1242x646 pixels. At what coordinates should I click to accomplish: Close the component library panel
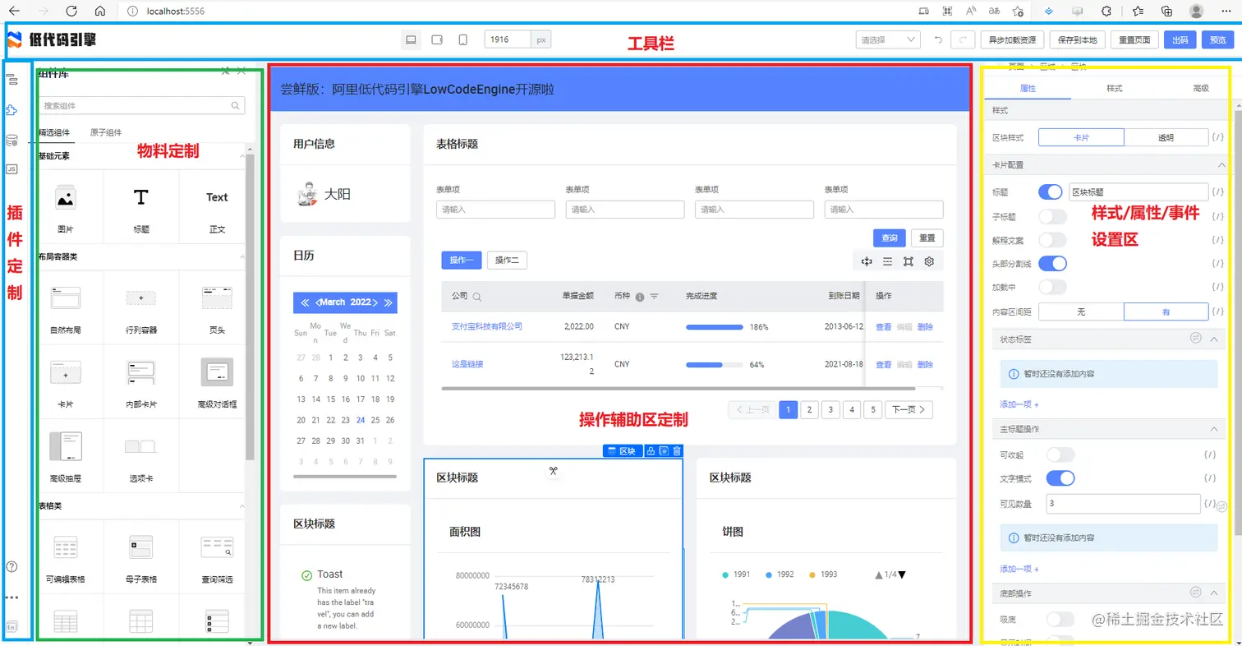(x=241, y=72)
